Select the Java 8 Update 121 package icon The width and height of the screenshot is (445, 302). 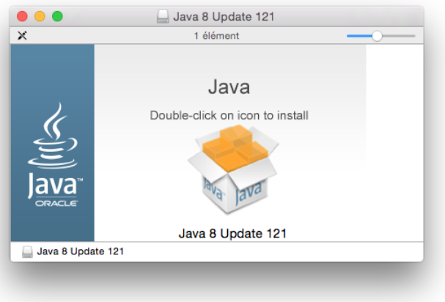[233, 169]
